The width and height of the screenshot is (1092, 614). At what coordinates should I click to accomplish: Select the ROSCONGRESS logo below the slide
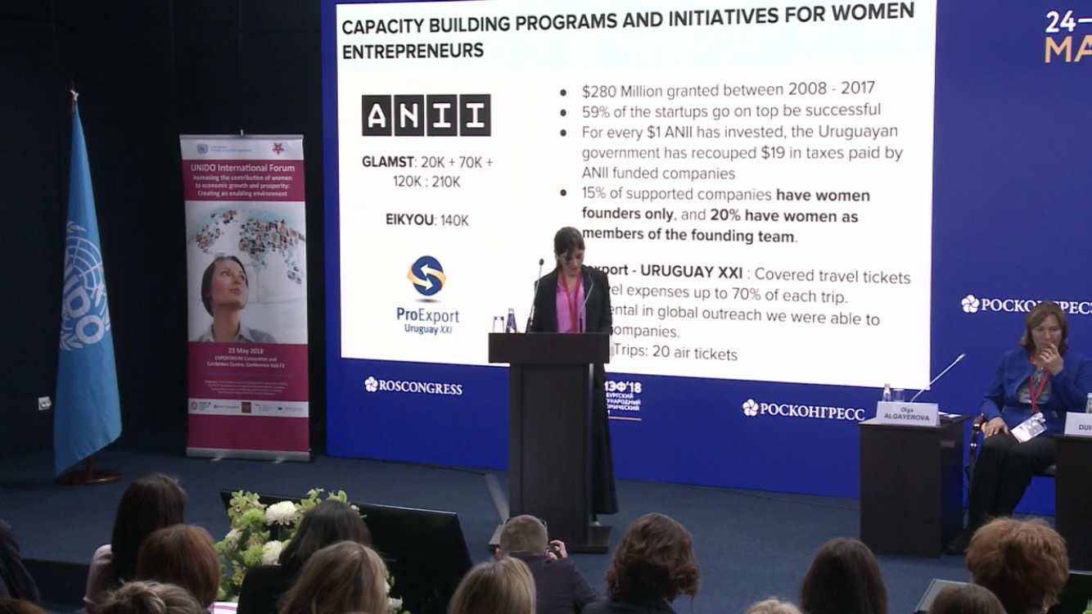pyautogui.click(x=413, y=386)
